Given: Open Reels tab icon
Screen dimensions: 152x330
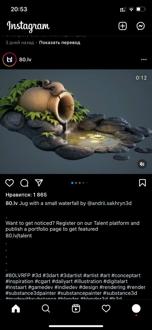Looking at the screenshot, I should tap(76, 308).
